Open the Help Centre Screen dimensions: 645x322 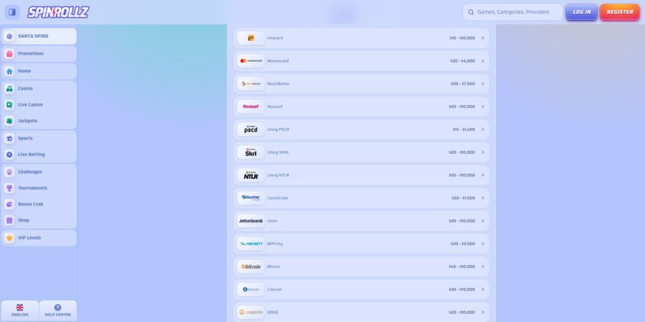(58, 311)
